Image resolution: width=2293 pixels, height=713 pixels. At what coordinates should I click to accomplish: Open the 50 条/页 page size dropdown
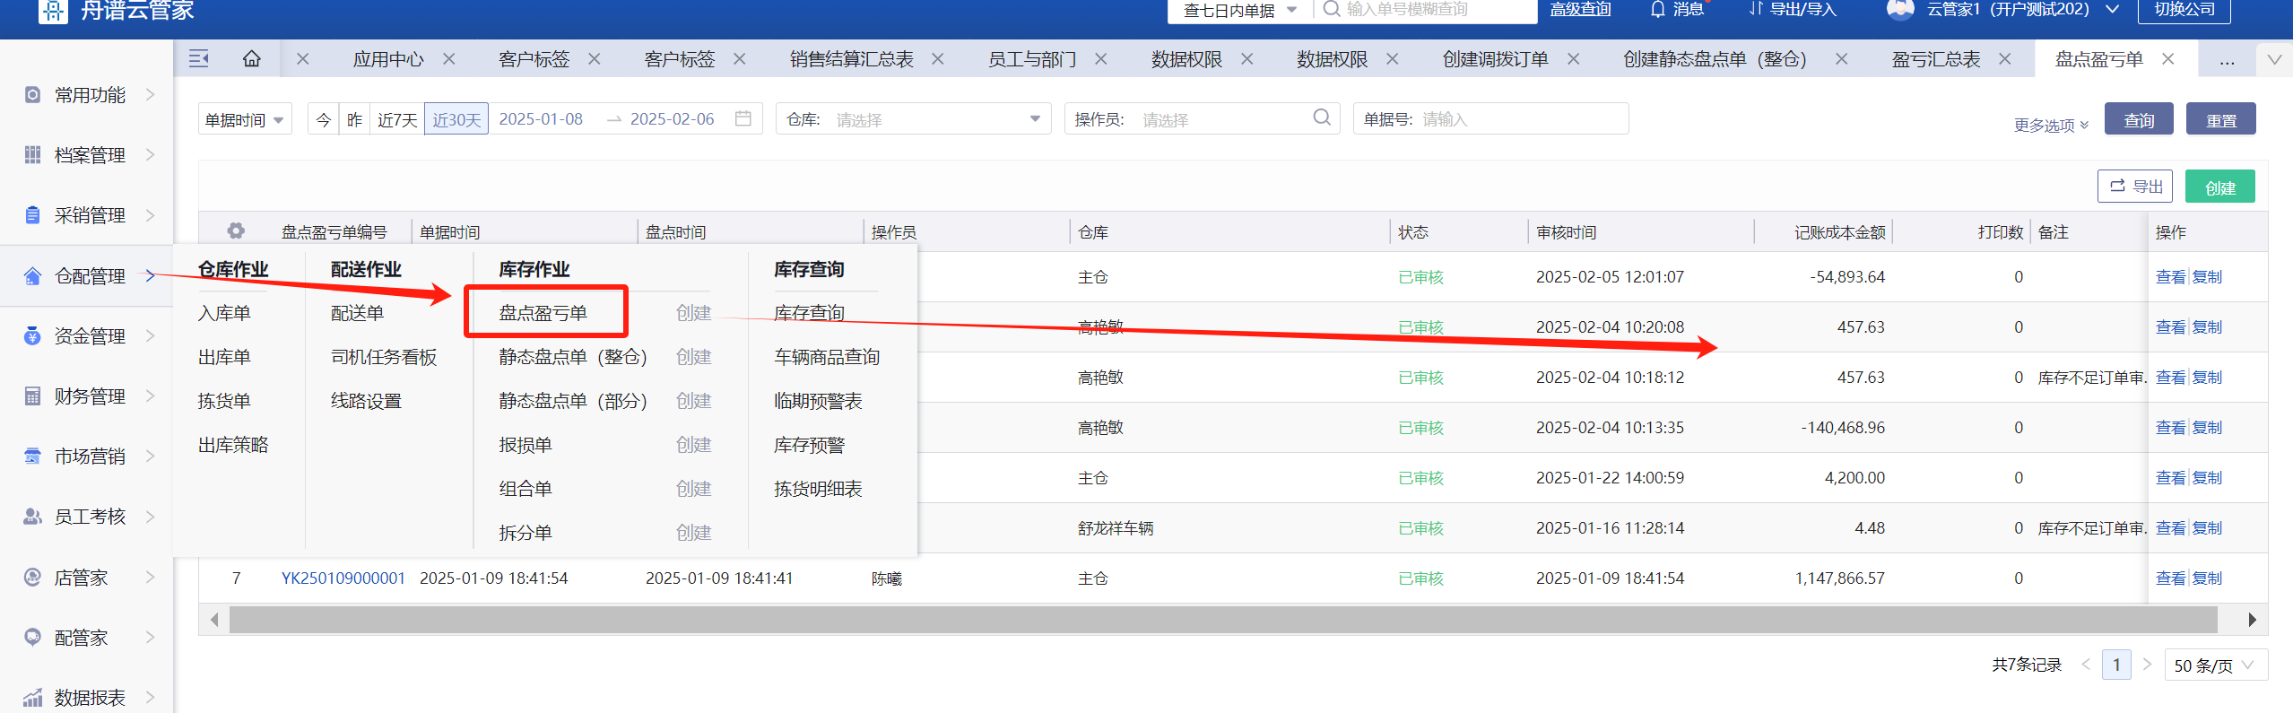tap(2215, 665)
